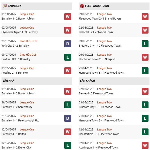
Task: Click L badge for Barnsley 1-2 Exeter City
Action: [x=68, y=145]
